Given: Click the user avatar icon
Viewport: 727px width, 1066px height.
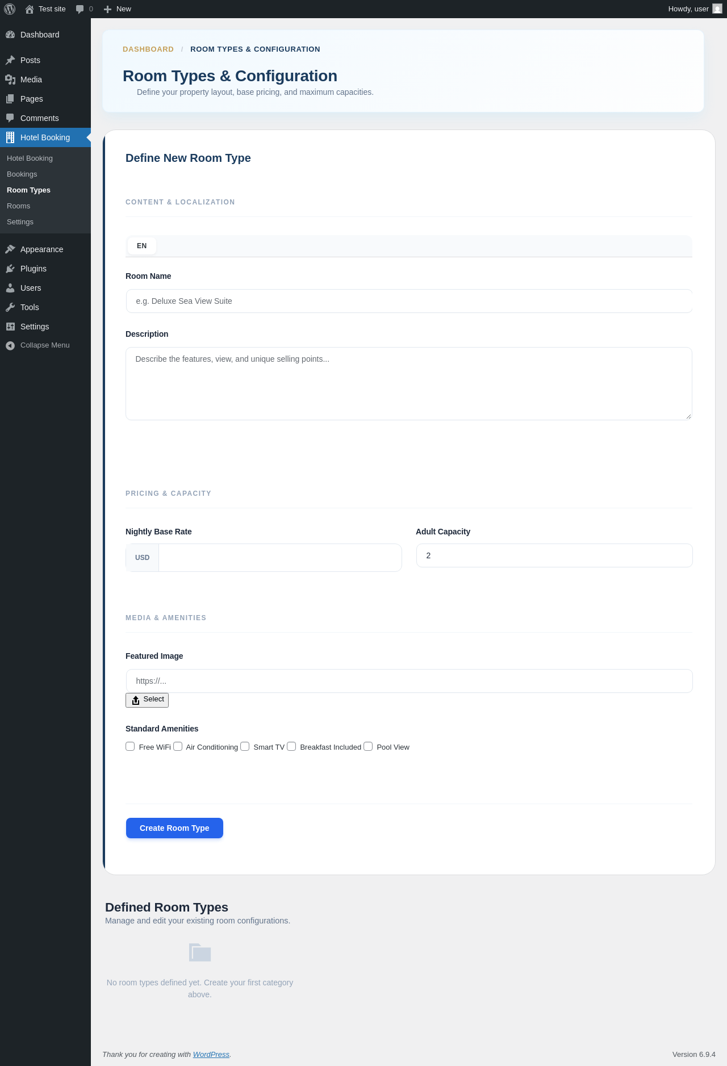Looking at the screenshot, I should click(x=717, y=9).
